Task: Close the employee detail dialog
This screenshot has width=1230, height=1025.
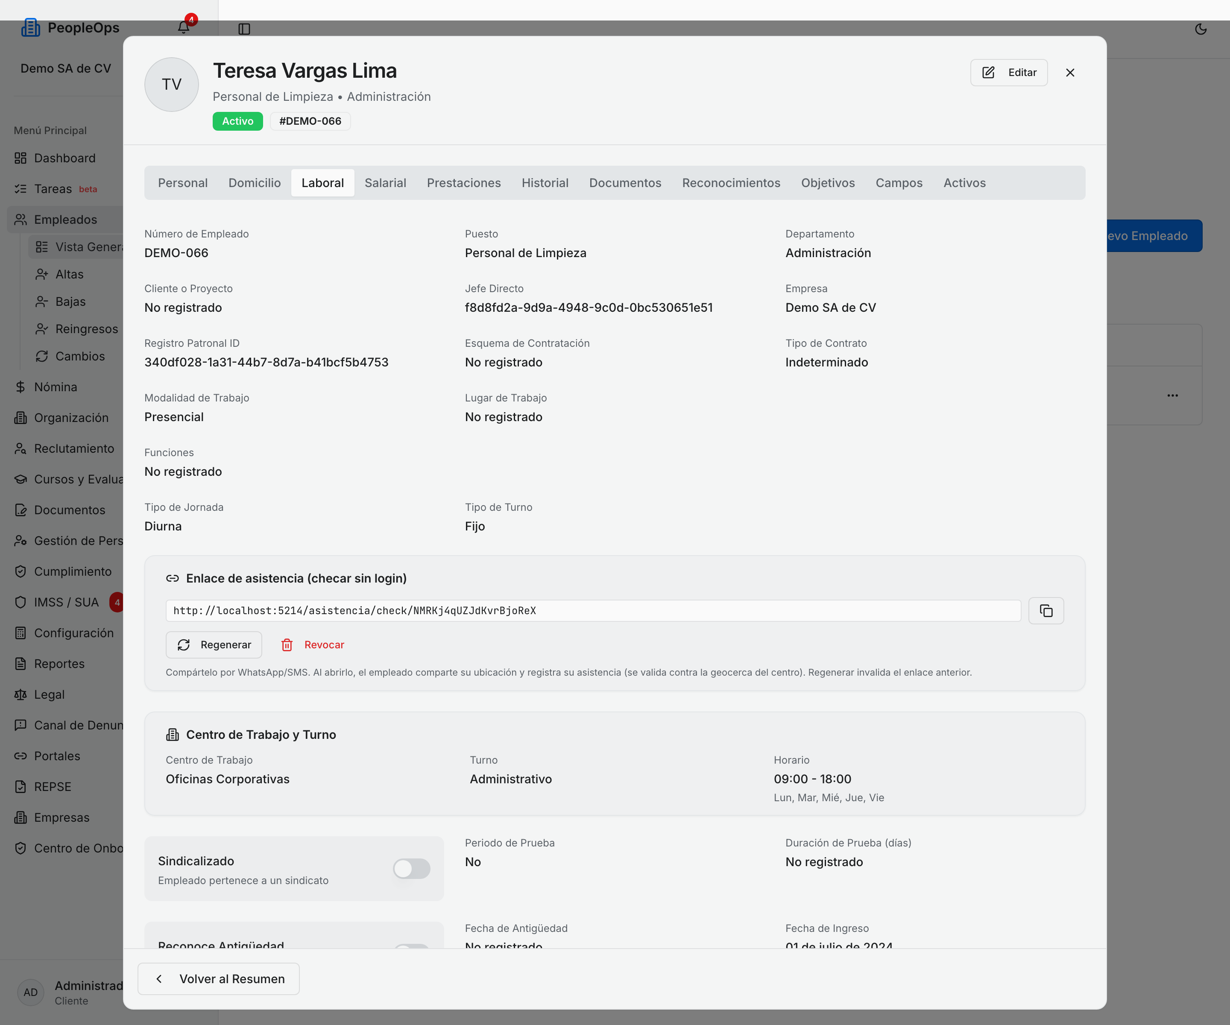Action: tap(1070, 73)
